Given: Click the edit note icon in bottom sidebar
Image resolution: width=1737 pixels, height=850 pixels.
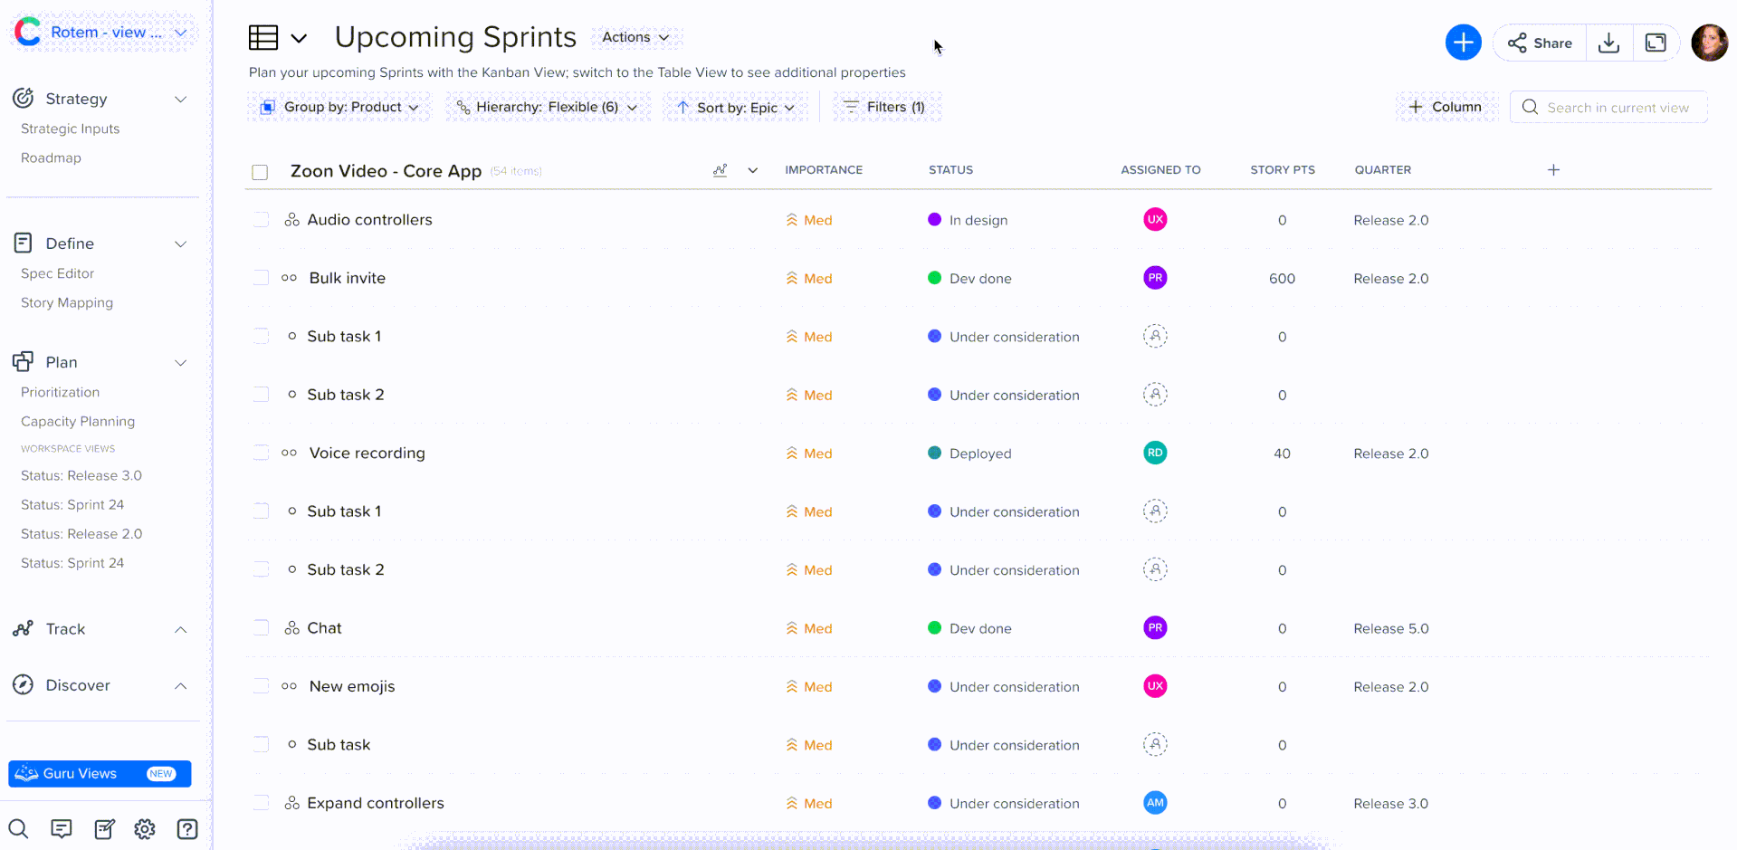Looking at the screenshot, I should (104, 828).
